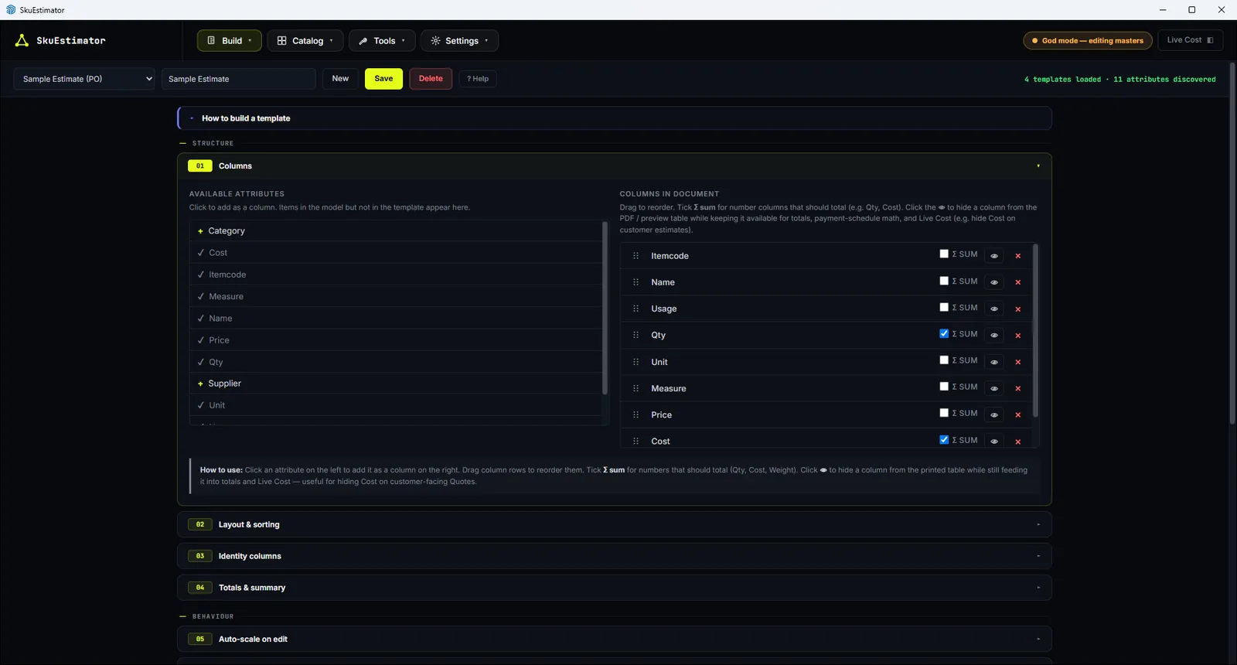Click the columns in document scrollbar
Image resolution: width=1237 pixels, height=665 pixels.
[x=1035, y=331]
